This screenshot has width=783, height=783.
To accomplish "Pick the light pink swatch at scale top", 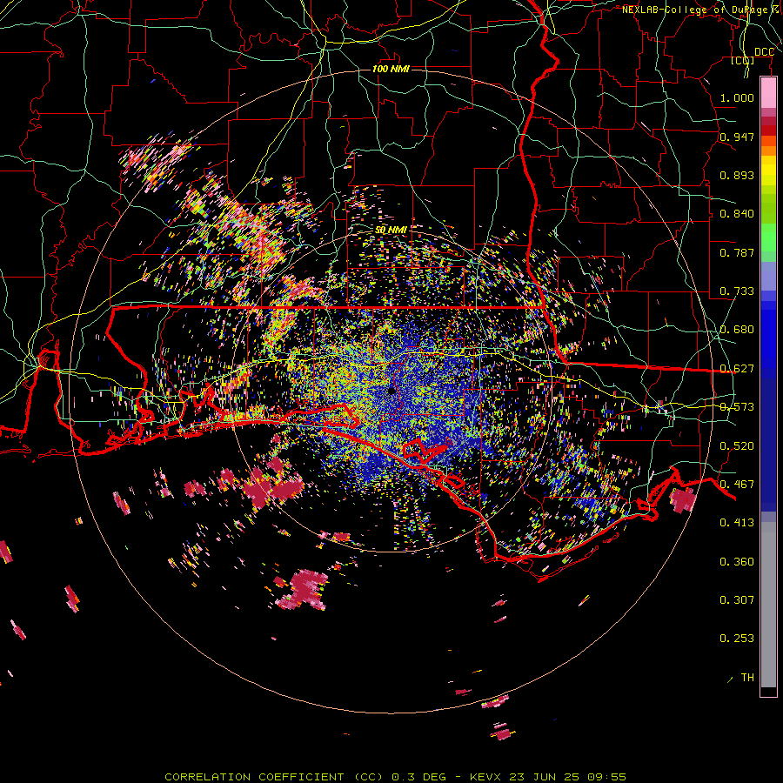I will pos(768,93).
